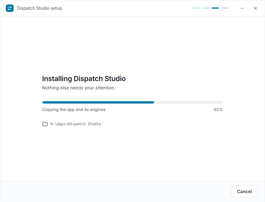Click the 'Copying the app and its engines' status
Image resolution: width=265 pixels, height=202 pixels.
(x=74, y=110)
